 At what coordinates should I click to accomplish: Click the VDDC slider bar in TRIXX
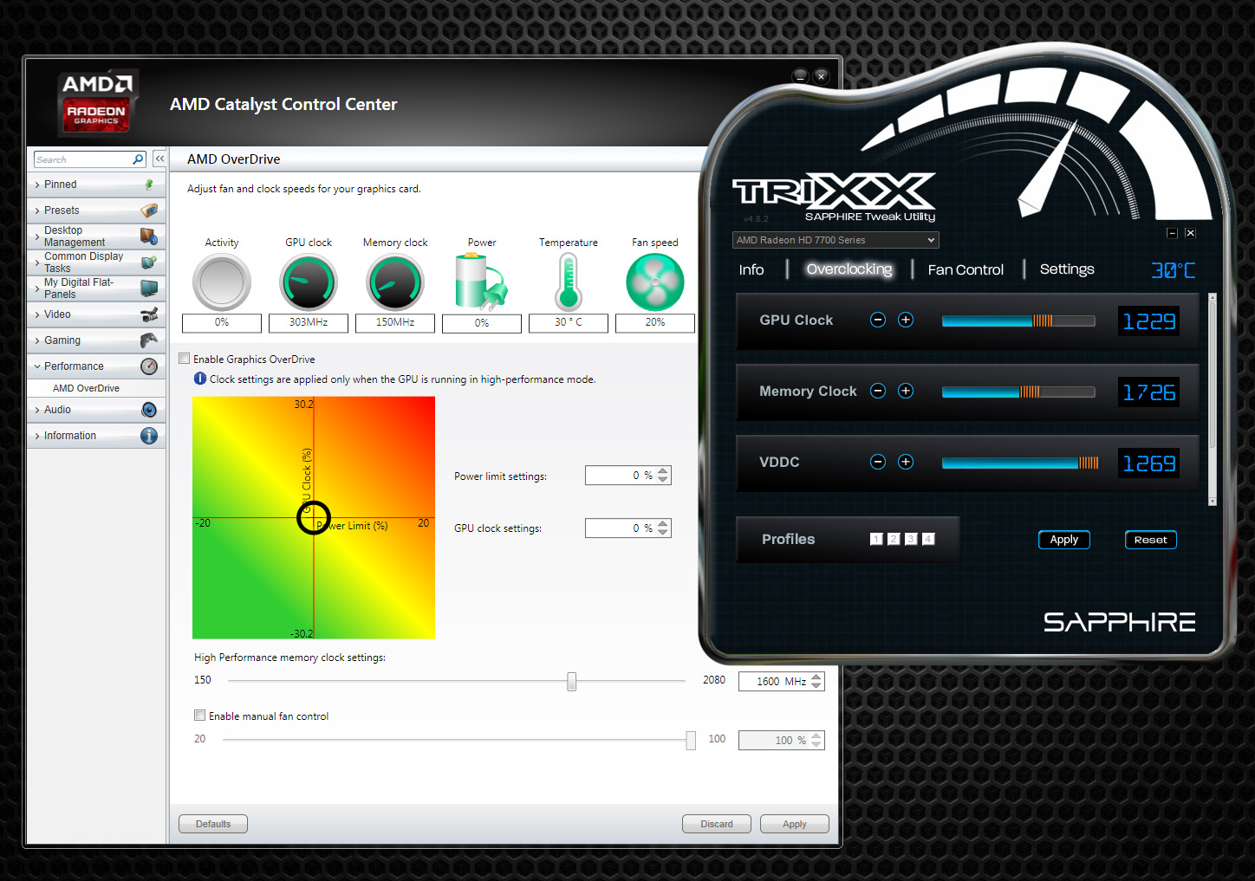coord(1018,463)
